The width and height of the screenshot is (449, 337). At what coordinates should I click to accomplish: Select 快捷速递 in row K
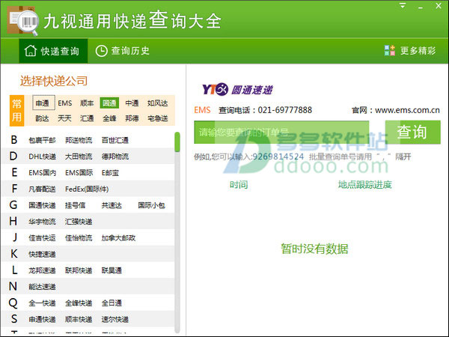(42, 254)
